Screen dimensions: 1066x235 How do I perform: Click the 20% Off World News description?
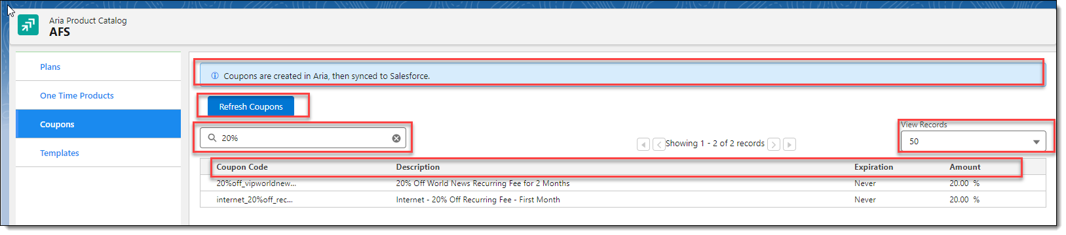(x=483, y=183)
